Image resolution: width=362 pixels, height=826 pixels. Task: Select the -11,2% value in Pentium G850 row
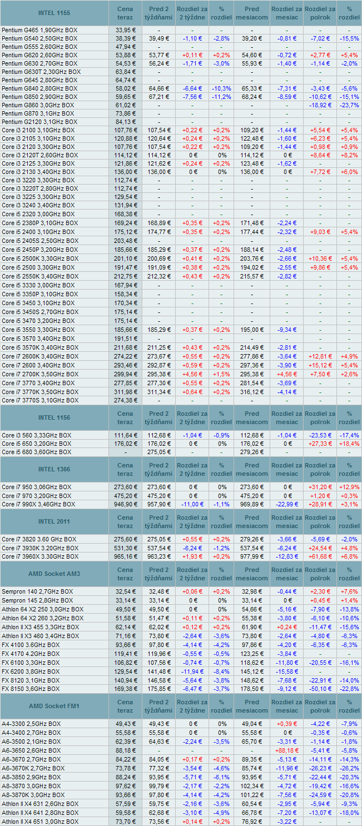[221, 97]
